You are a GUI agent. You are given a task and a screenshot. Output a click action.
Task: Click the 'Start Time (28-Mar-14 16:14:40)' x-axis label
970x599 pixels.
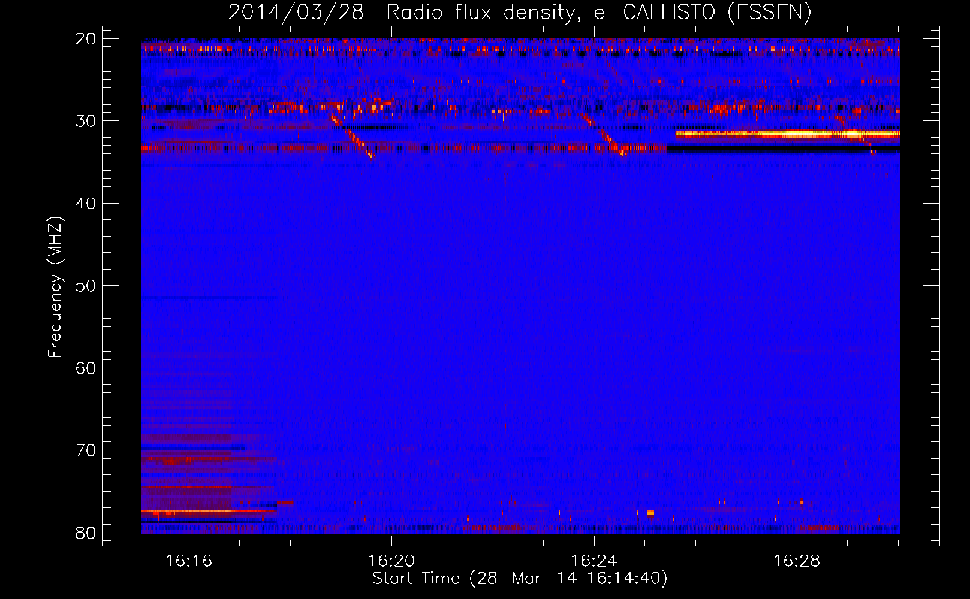coord(520,579)
